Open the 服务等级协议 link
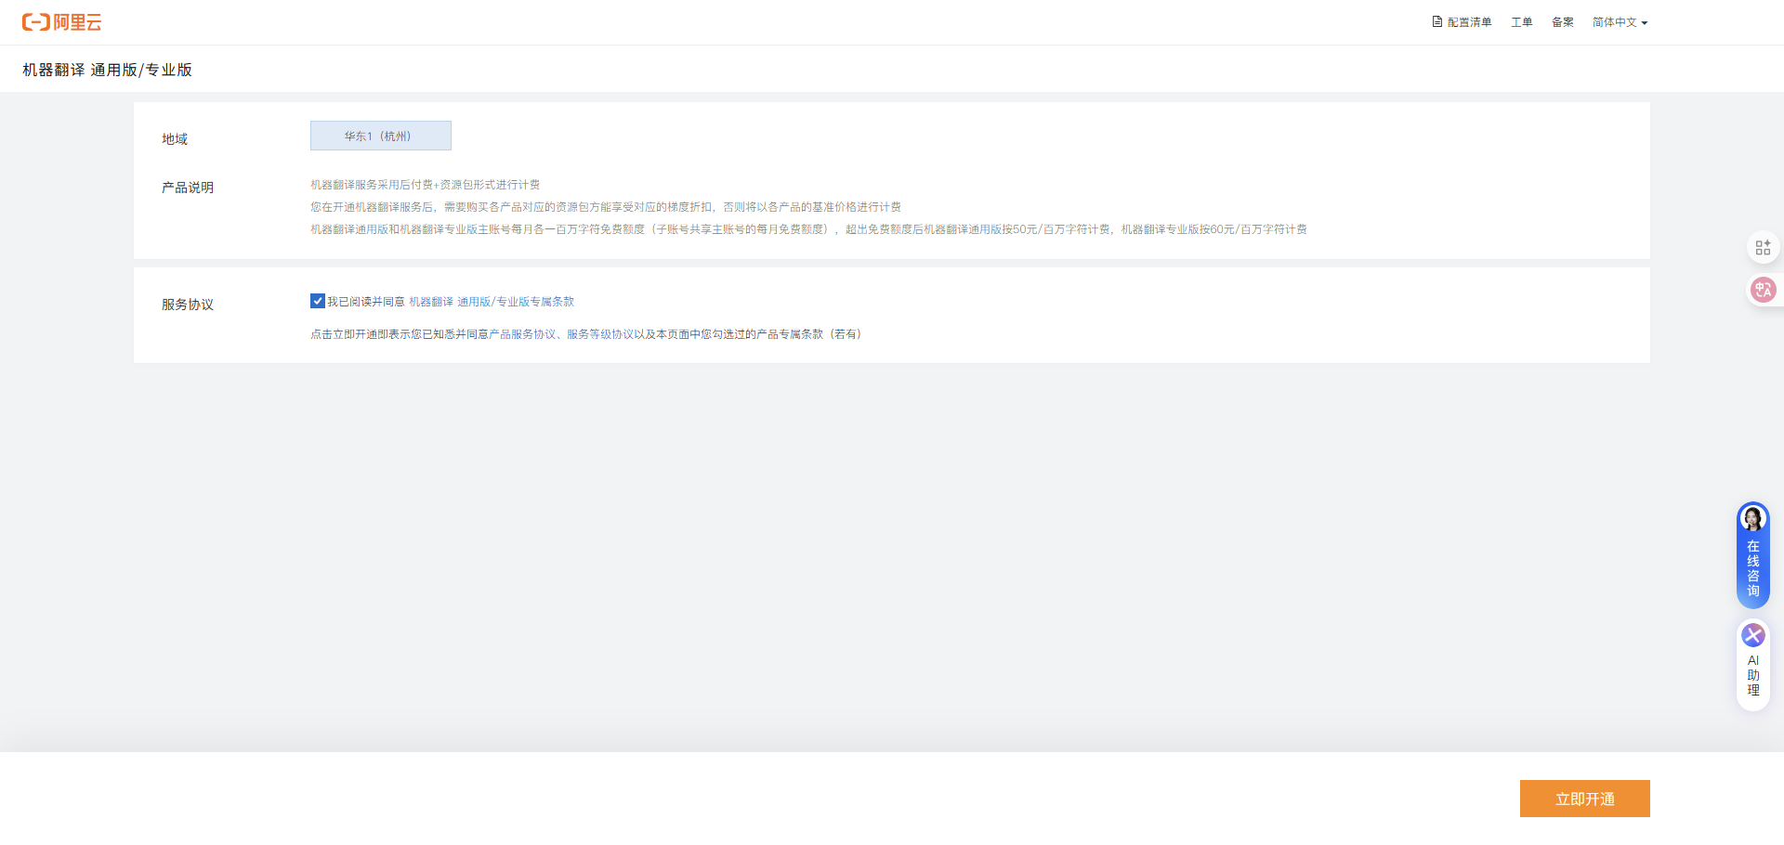This screenshot has width=1784, height=845. 600,334
